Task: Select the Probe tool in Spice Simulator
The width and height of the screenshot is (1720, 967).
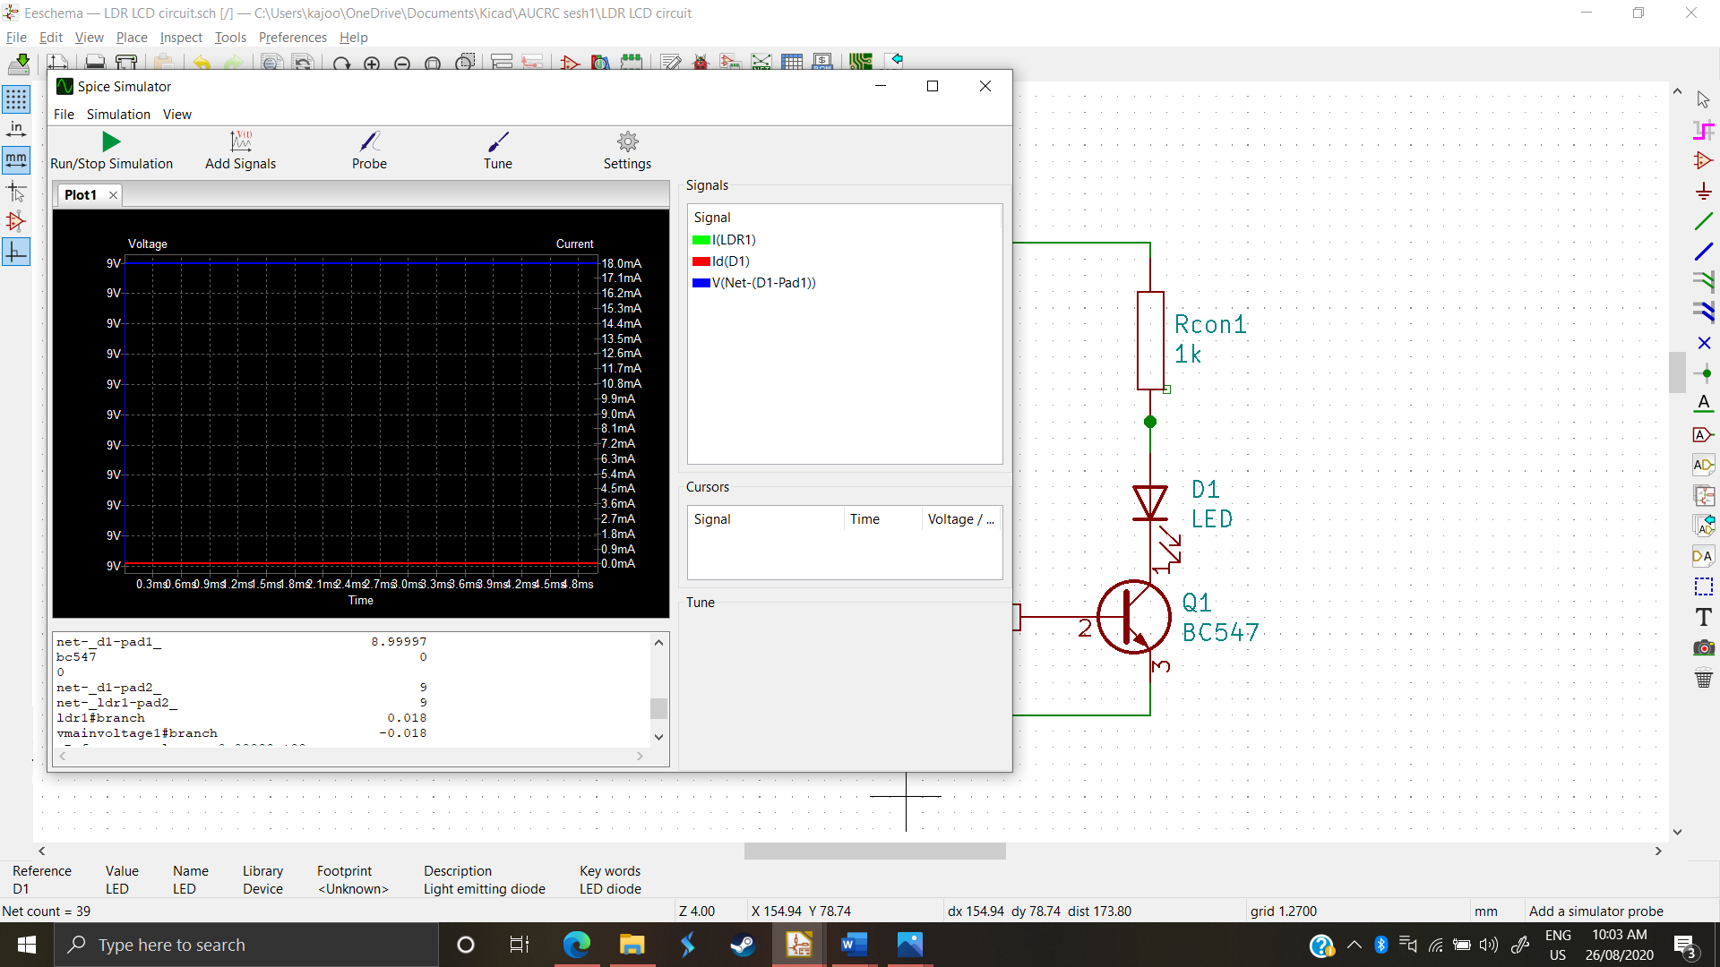Action: click(x=368, y=150)
